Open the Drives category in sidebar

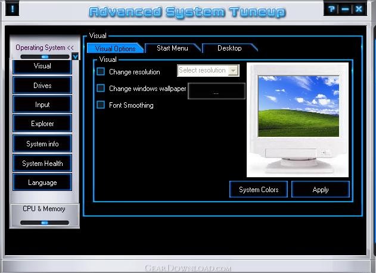42,86
